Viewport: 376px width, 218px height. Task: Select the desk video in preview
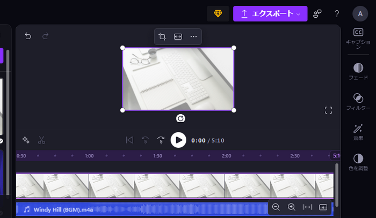[x=178, y=79]
